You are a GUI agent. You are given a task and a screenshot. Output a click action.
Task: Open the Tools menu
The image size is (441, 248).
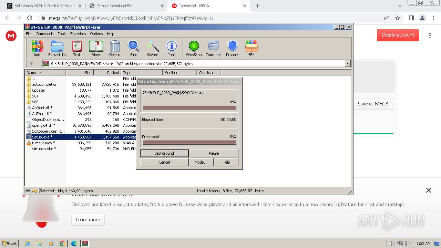(62, 34)
